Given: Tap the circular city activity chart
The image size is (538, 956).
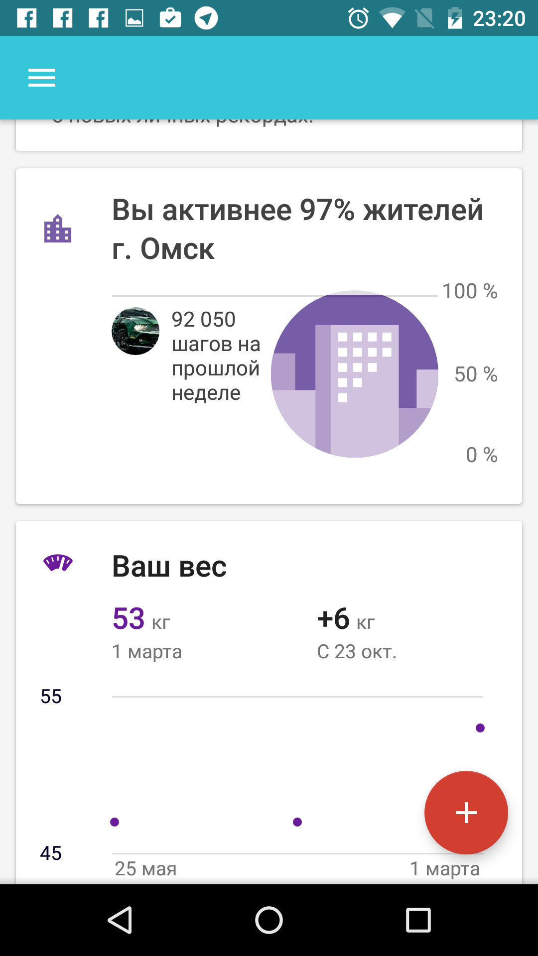Looking at the screenshot, I should [355, 374].
